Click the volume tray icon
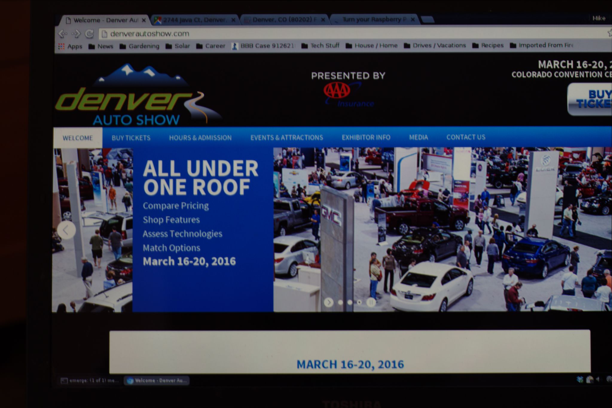Screen dimensions: 612x408 click(598, 379)
